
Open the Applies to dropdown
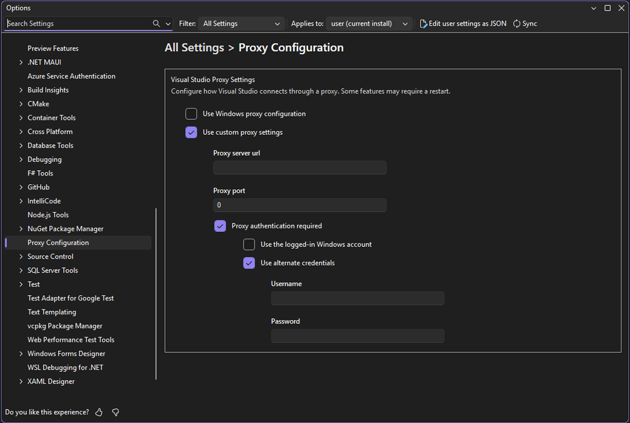[369, 23]
